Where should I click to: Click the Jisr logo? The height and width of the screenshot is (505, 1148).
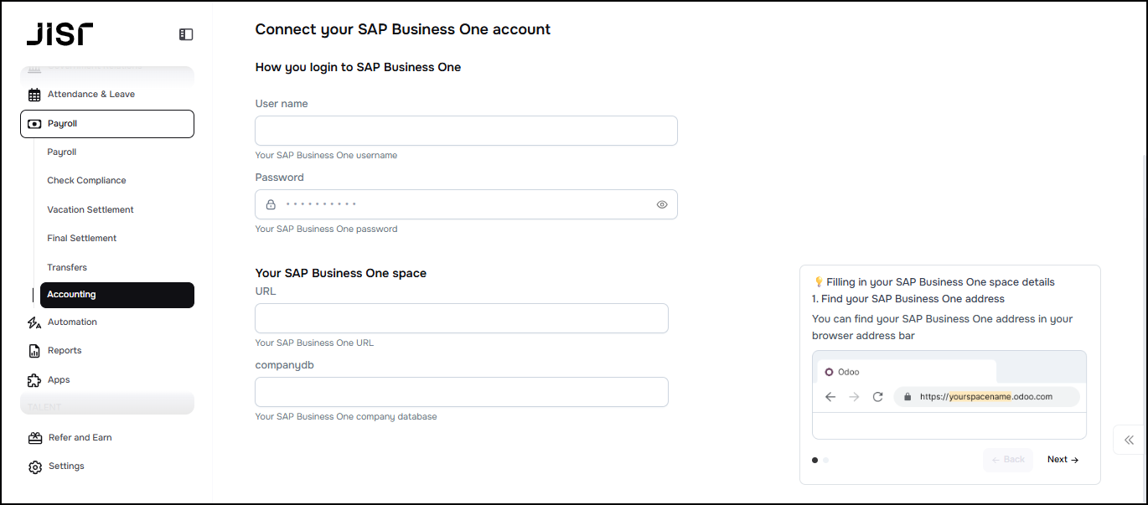click(59, 33)
